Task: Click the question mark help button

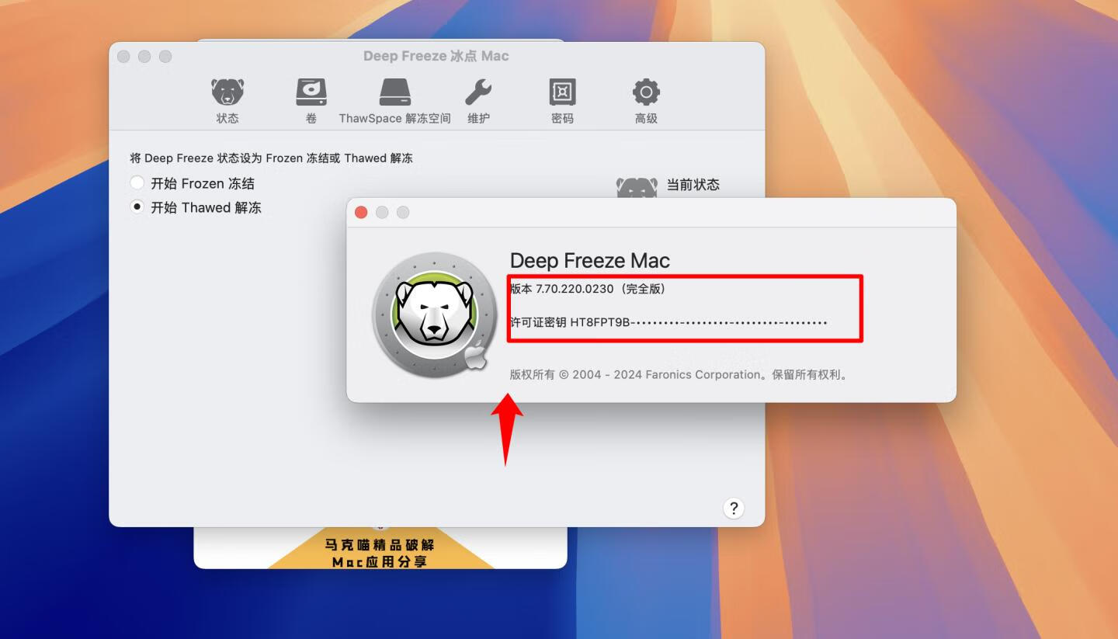Action: (733, 508)
